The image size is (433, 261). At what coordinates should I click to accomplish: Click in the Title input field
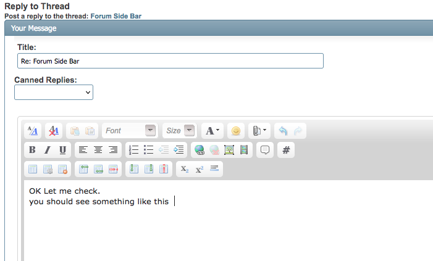(170, 61)
